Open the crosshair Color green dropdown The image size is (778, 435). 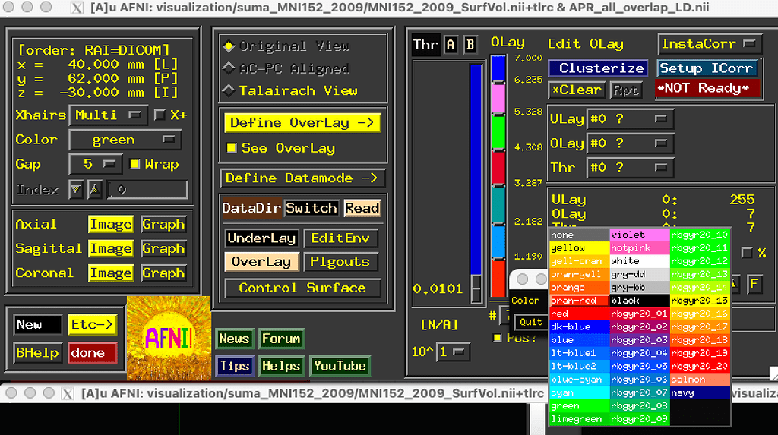point(125,140)
